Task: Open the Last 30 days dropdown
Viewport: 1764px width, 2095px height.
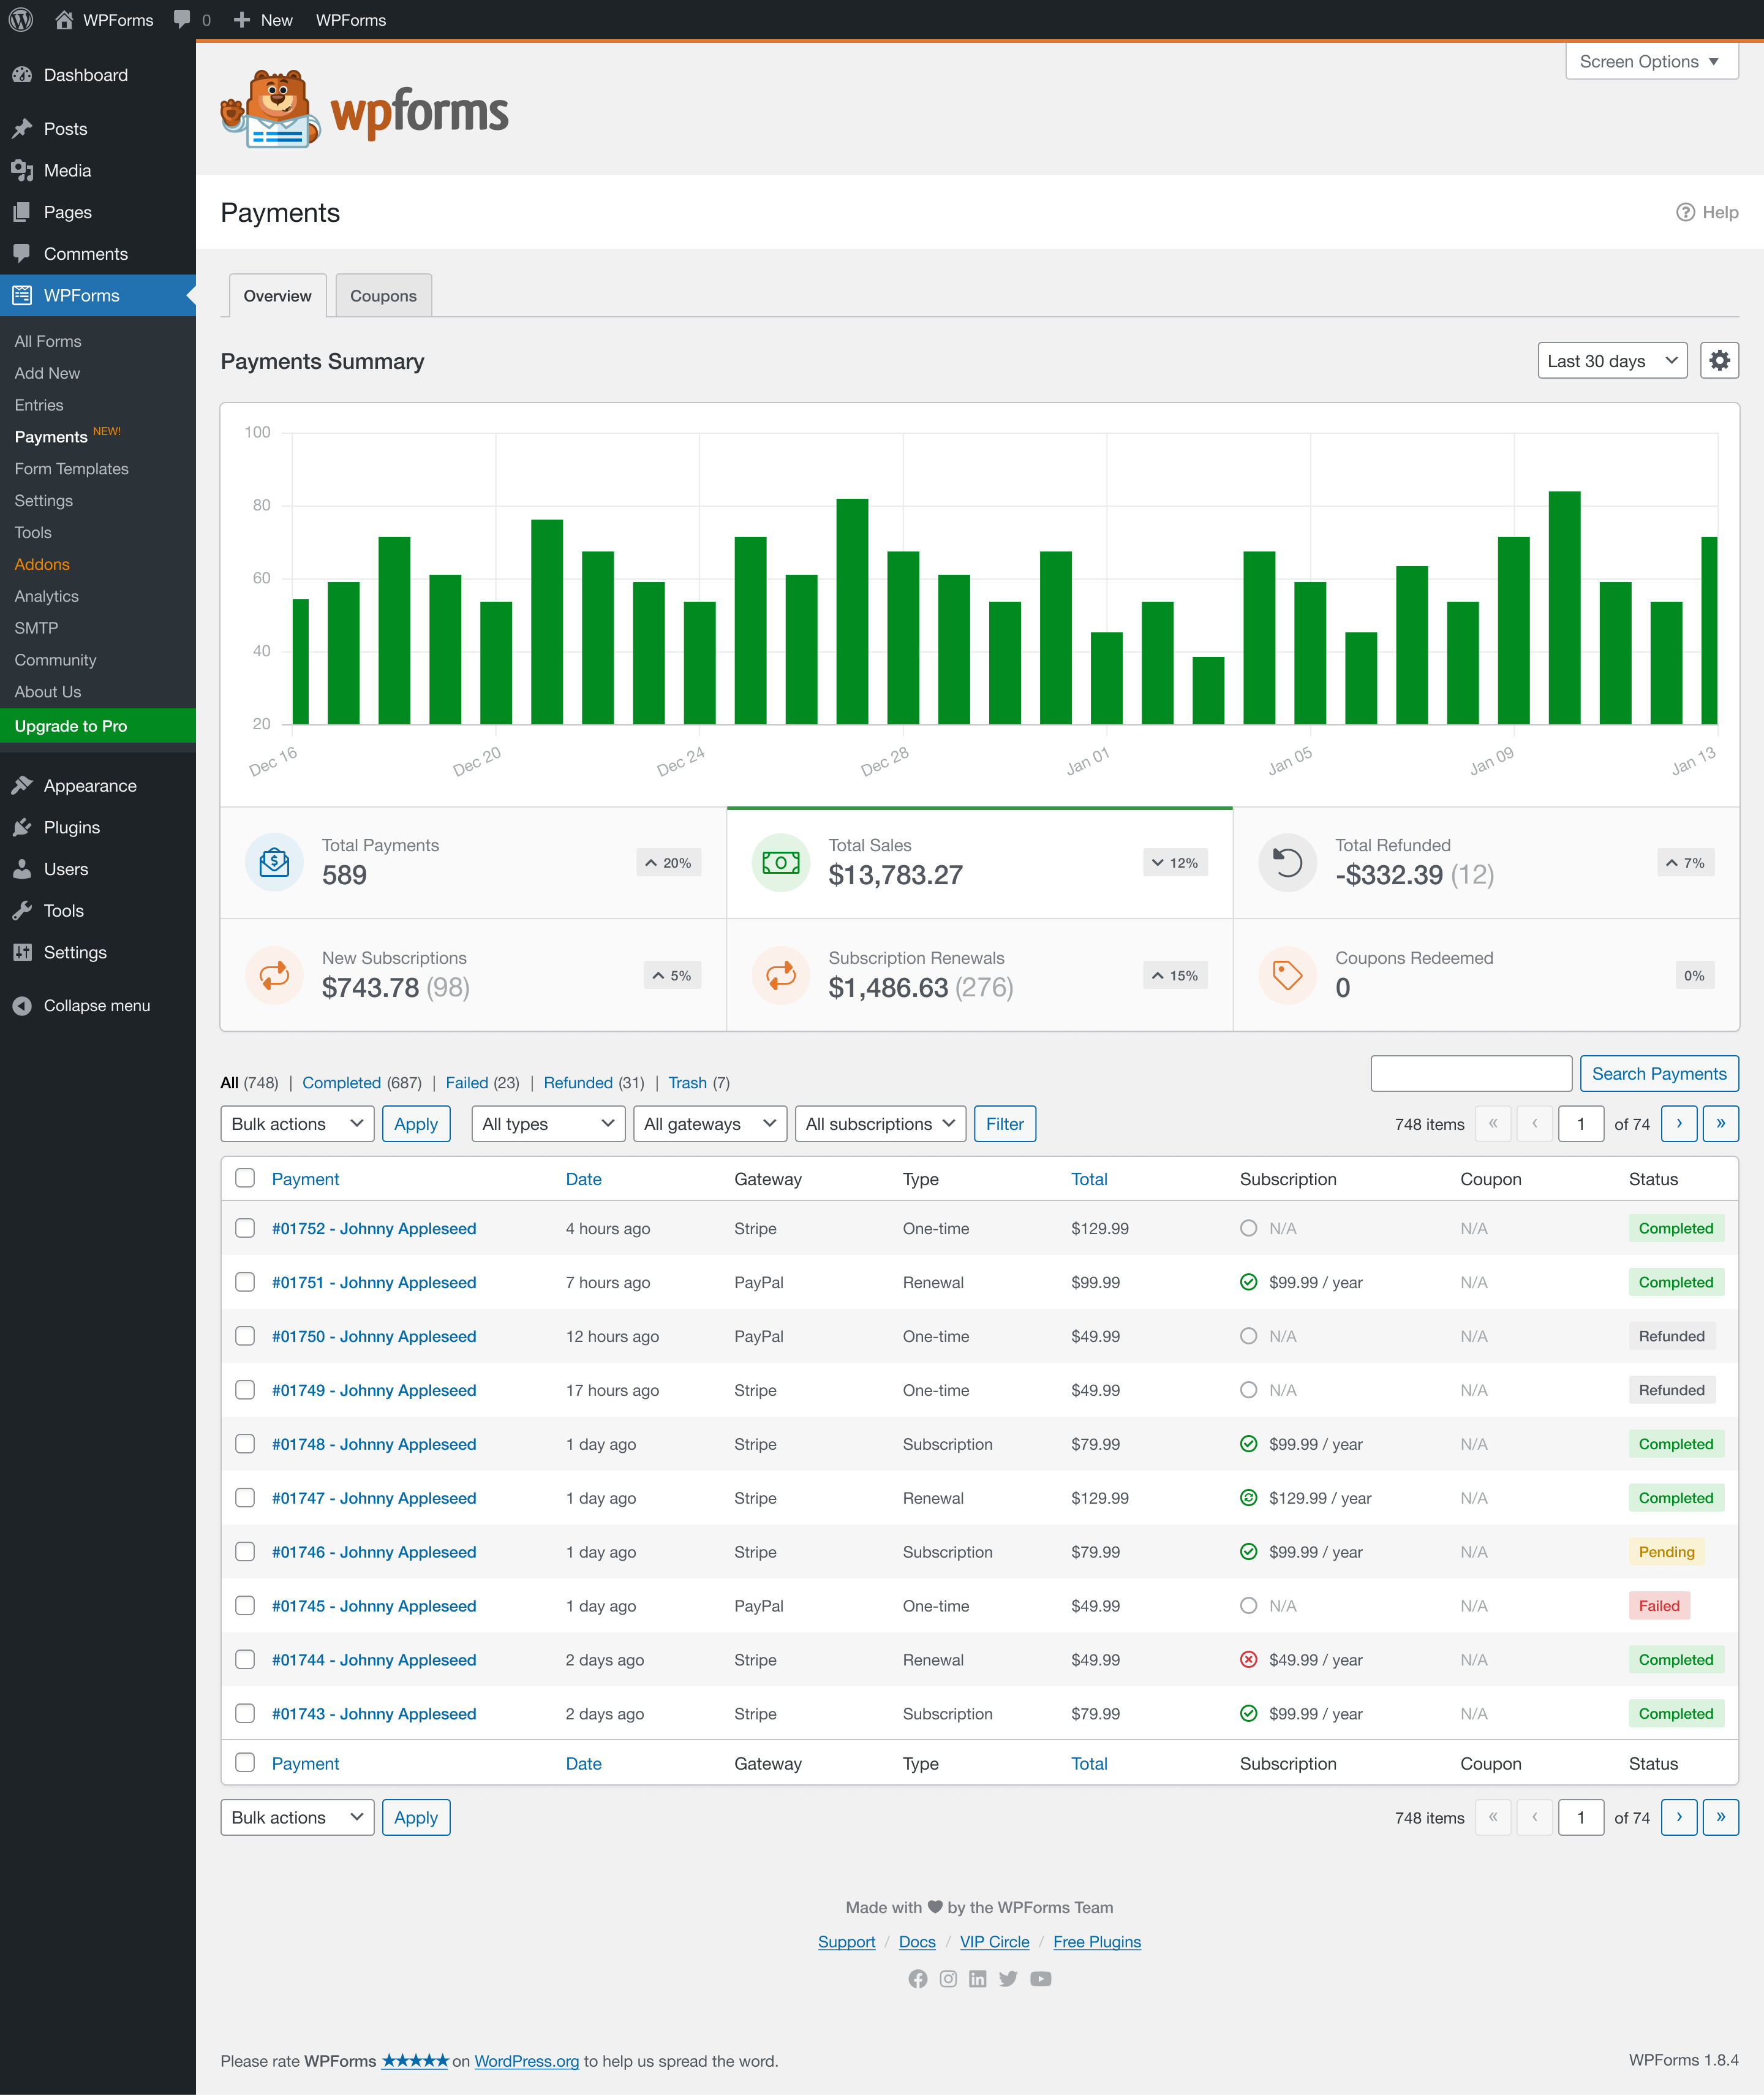Action: point(1612,360)
